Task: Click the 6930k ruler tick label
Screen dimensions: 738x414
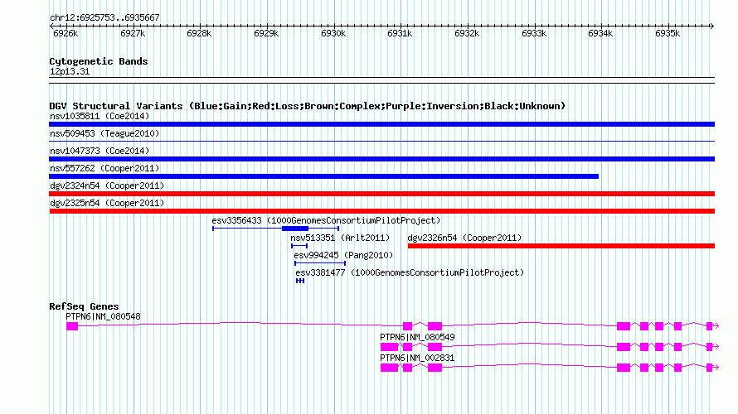Action: pyautogui.click(x=333, y=33)
